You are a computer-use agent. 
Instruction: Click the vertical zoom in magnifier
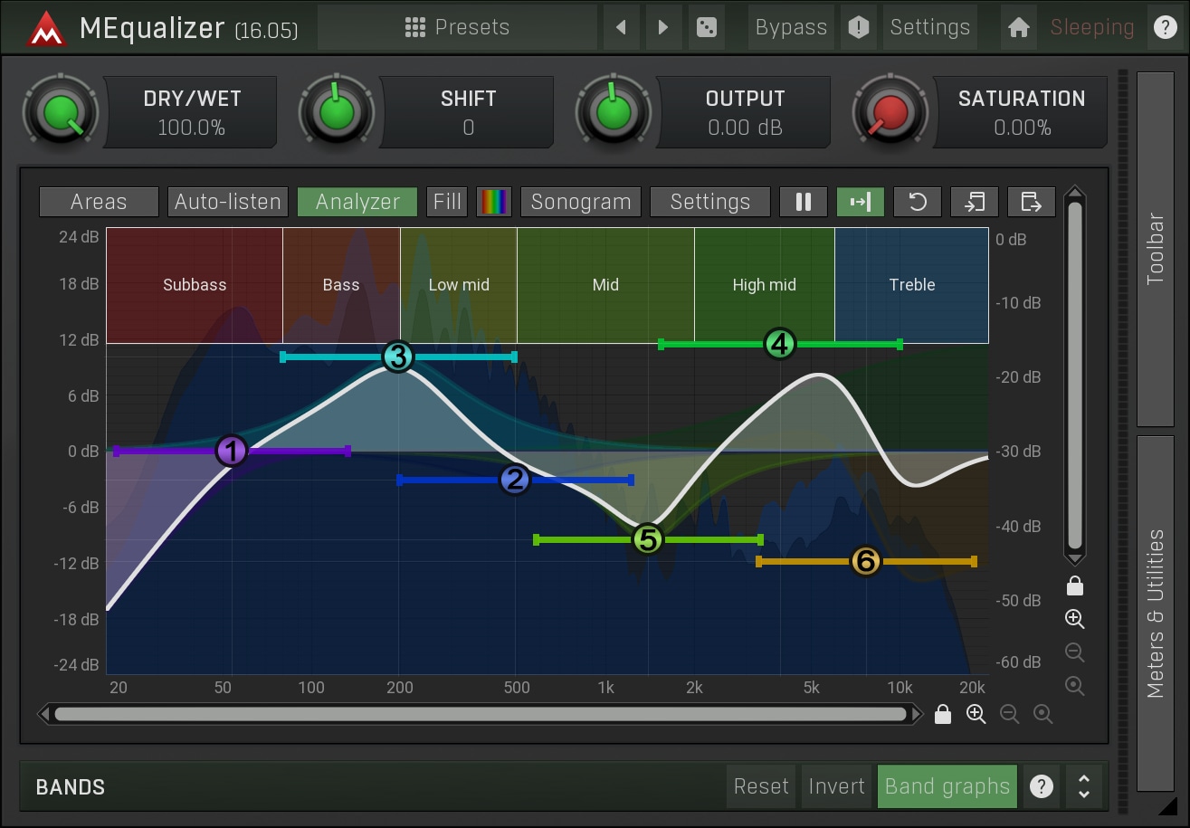point(1075,619)
